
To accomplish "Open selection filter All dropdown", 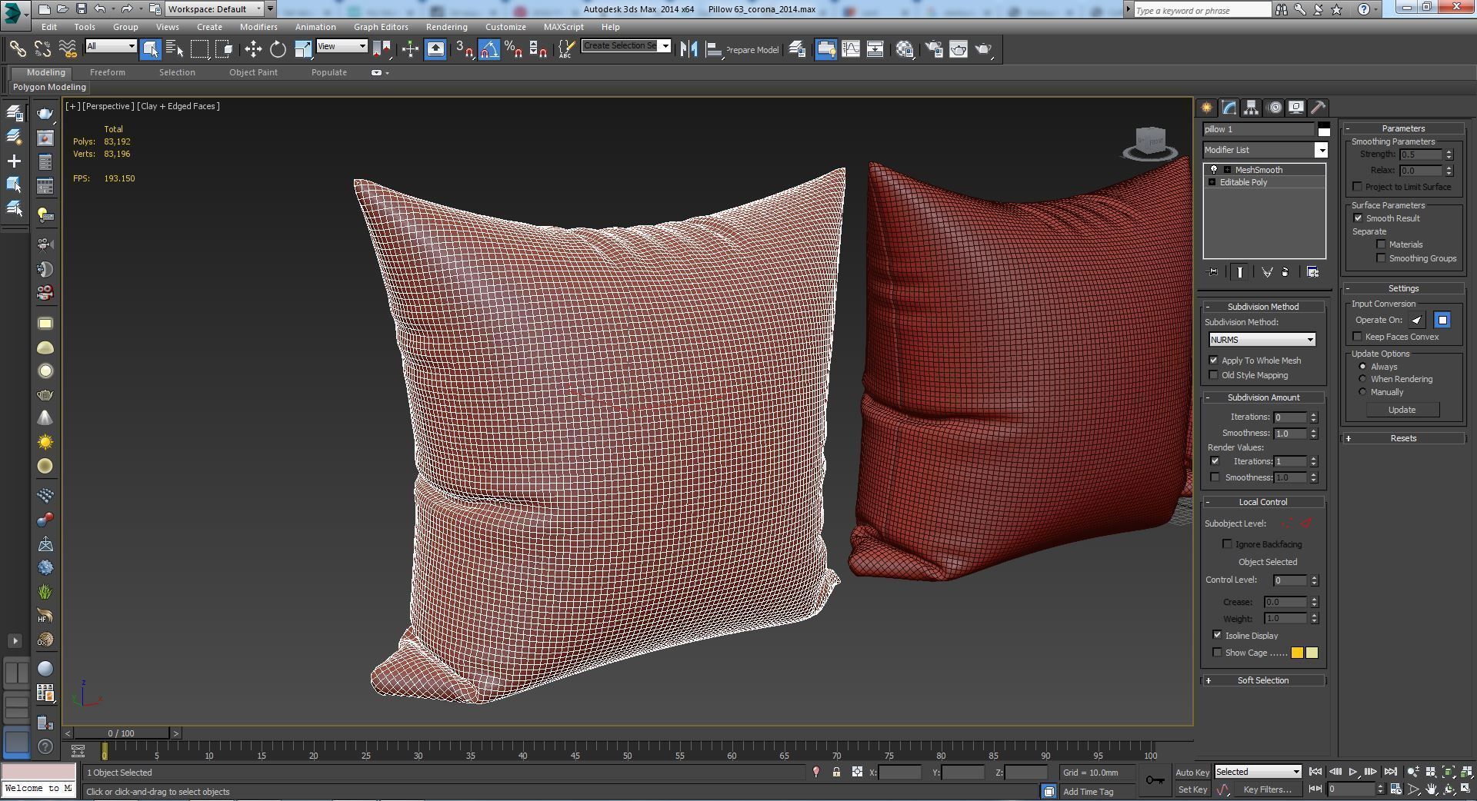I will coord(111,46).
